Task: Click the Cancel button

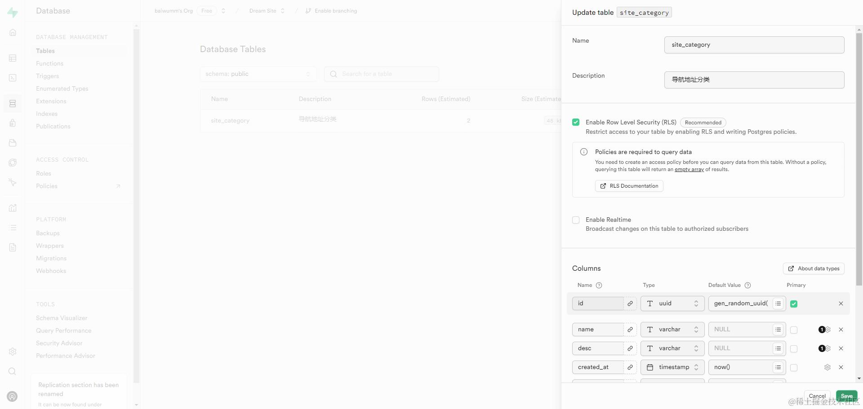Action: click(x=817, y=396)
